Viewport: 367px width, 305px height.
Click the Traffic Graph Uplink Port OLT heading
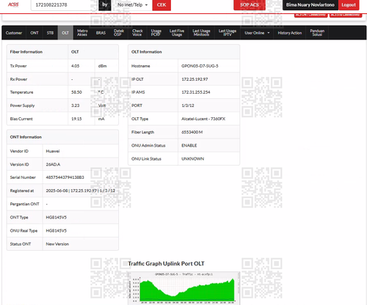(166, 263)
